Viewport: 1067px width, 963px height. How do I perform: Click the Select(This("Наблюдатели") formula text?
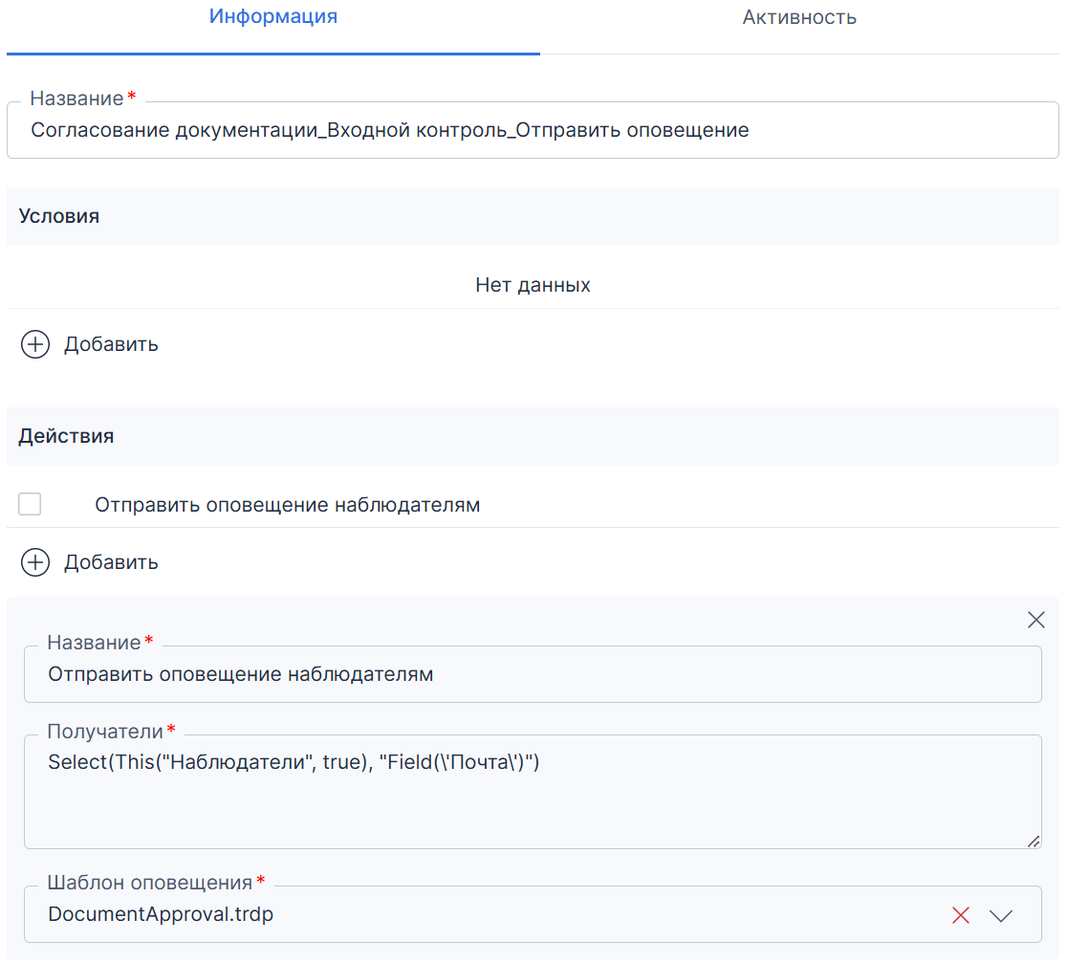(x=294, y=762)
